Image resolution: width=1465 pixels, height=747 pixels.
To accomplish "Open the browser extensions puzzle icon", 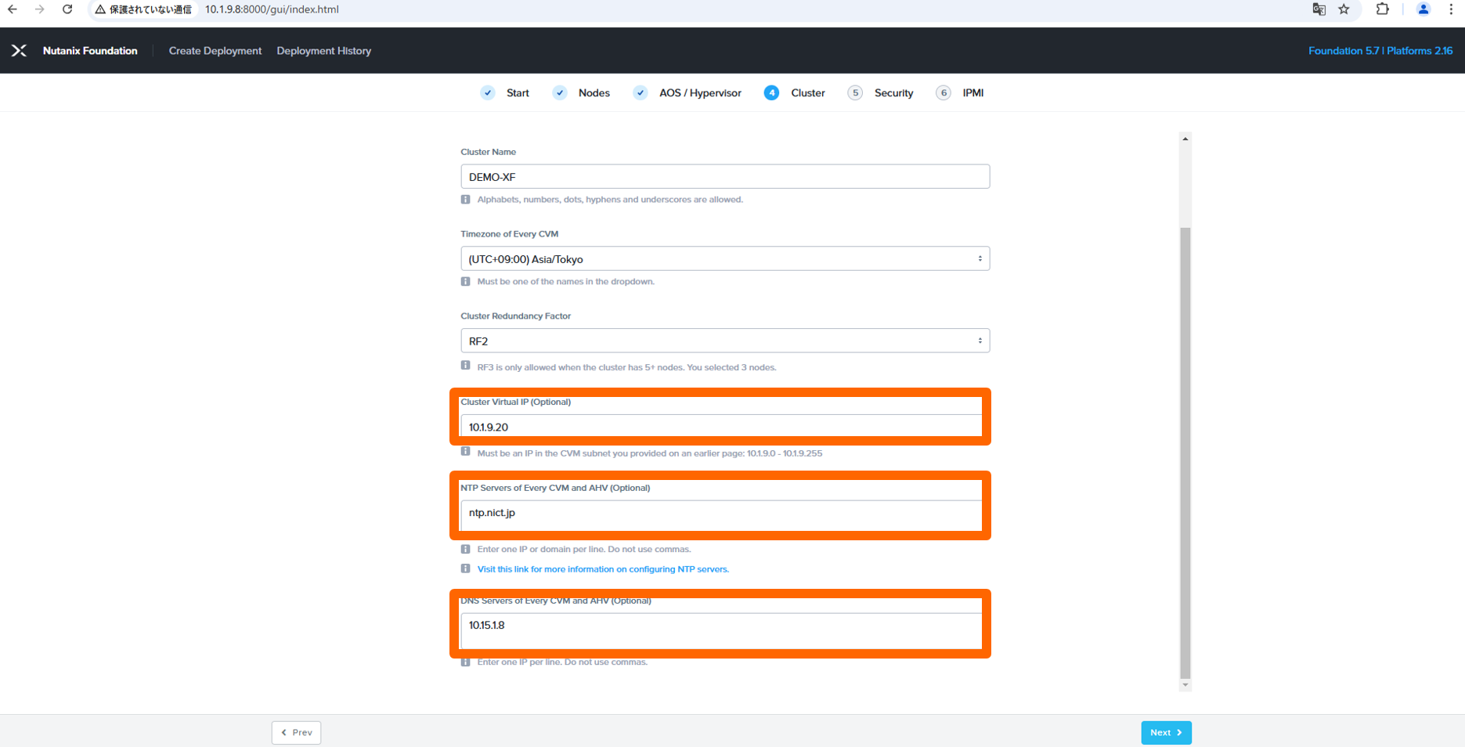I will 1382,9.
